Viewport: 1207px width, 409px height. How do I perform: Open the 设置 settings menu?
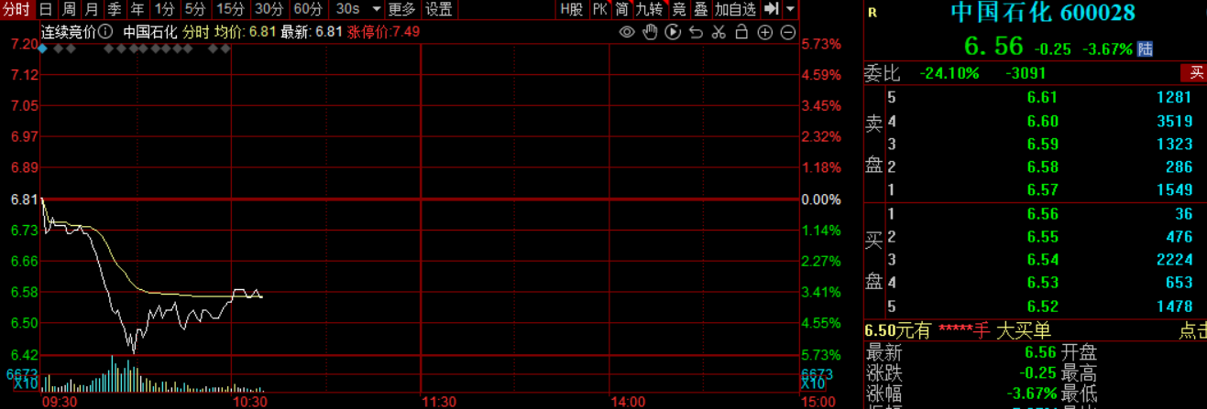point(439,10)
